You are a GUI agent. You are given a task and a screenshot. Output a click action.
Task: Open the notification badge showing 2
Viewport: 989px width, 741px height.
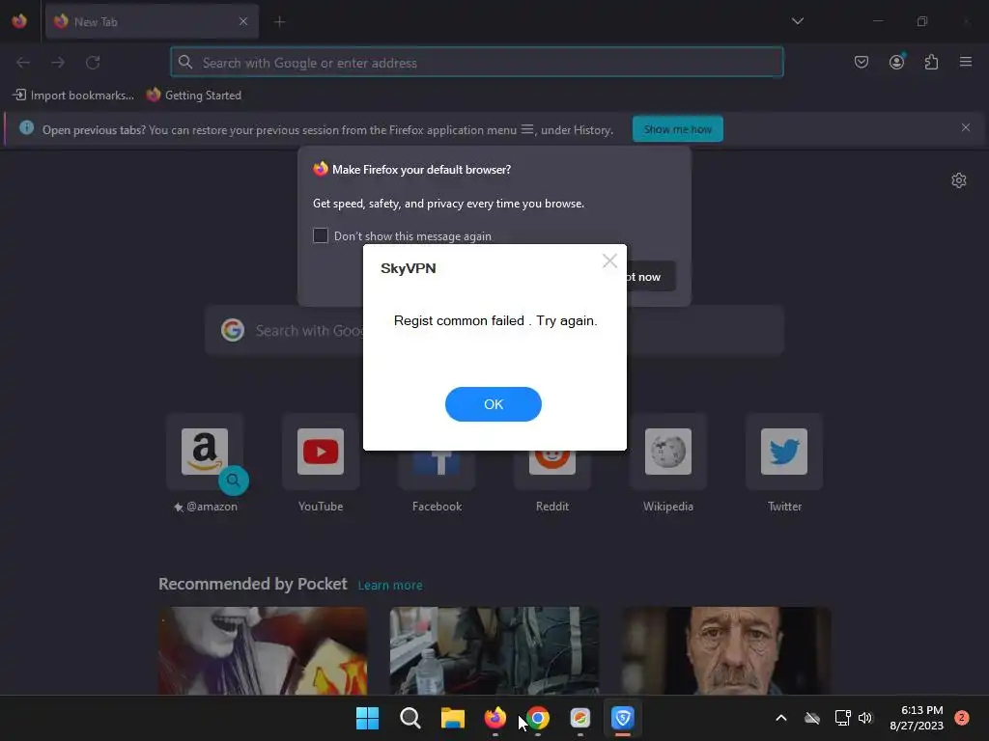[961, 718]
